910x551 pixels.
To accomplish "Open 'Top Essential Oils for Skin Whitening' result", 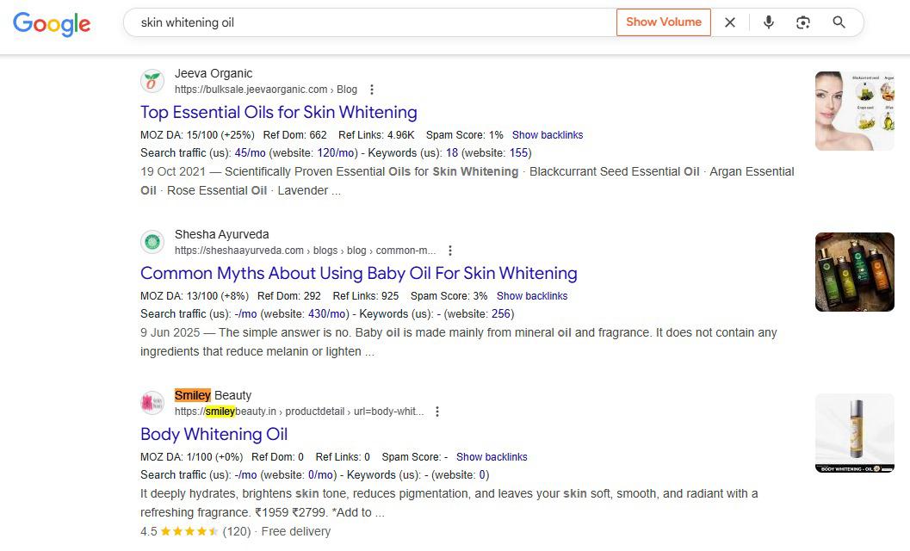I will pos(279,112).
